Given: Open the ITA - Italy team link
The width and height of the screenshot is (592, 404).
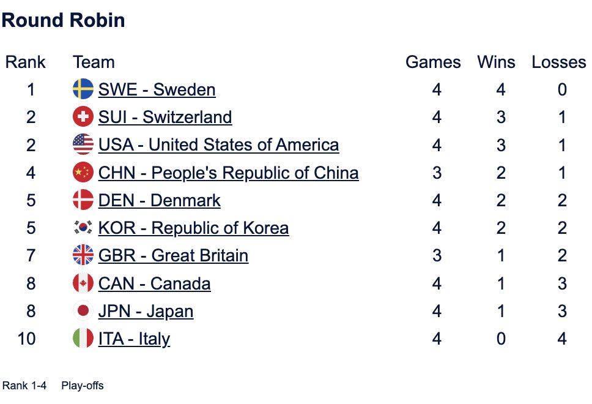Looking at the screenshot, I should 134,339.
